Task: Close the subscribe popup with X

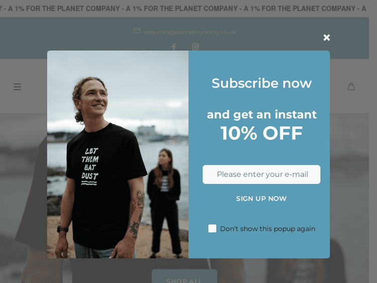Action: point(327,38)
